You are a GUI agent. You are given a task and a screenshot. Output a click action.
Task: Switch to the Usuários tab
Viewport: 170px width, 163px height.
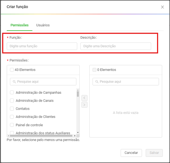click(43, 25)
